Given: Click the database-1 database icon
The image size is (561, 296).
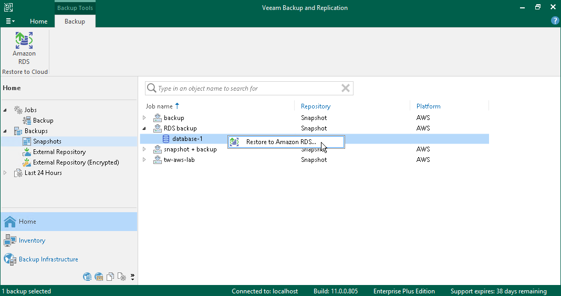Looking at the screenshot, I should [x=166, y=139].
